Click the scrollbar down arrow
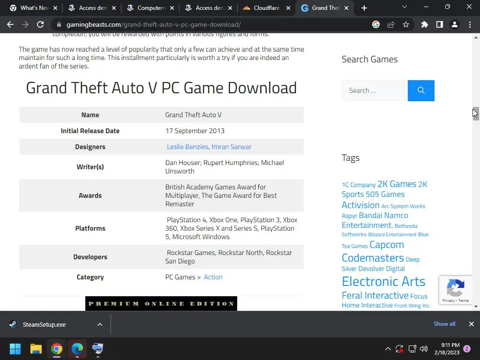Image resolution: width=480 pixels, height=360 pixels. 476,306
